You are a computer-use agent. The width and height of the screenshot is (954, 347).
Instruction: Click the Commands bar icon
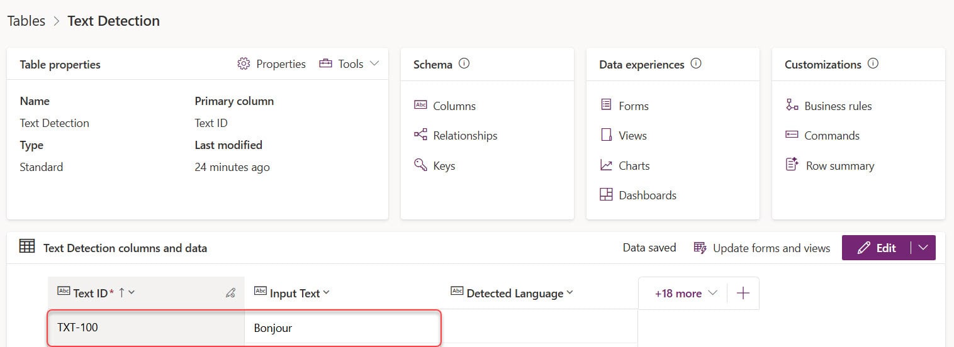[x=792, y=135]
